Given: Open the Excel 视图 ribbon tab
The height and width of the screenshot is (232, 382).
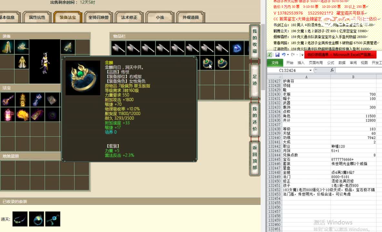Looking at the screenshot, I should (364, 63).
